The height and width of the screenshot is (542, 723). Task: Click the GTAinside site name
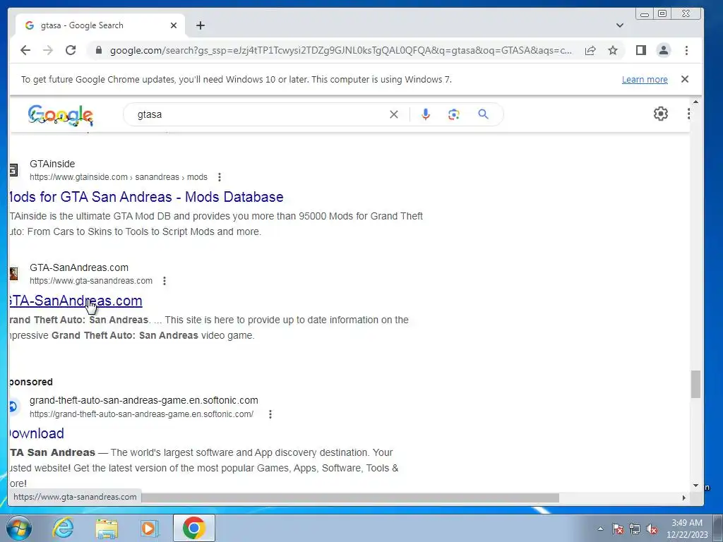coord(52,164)
